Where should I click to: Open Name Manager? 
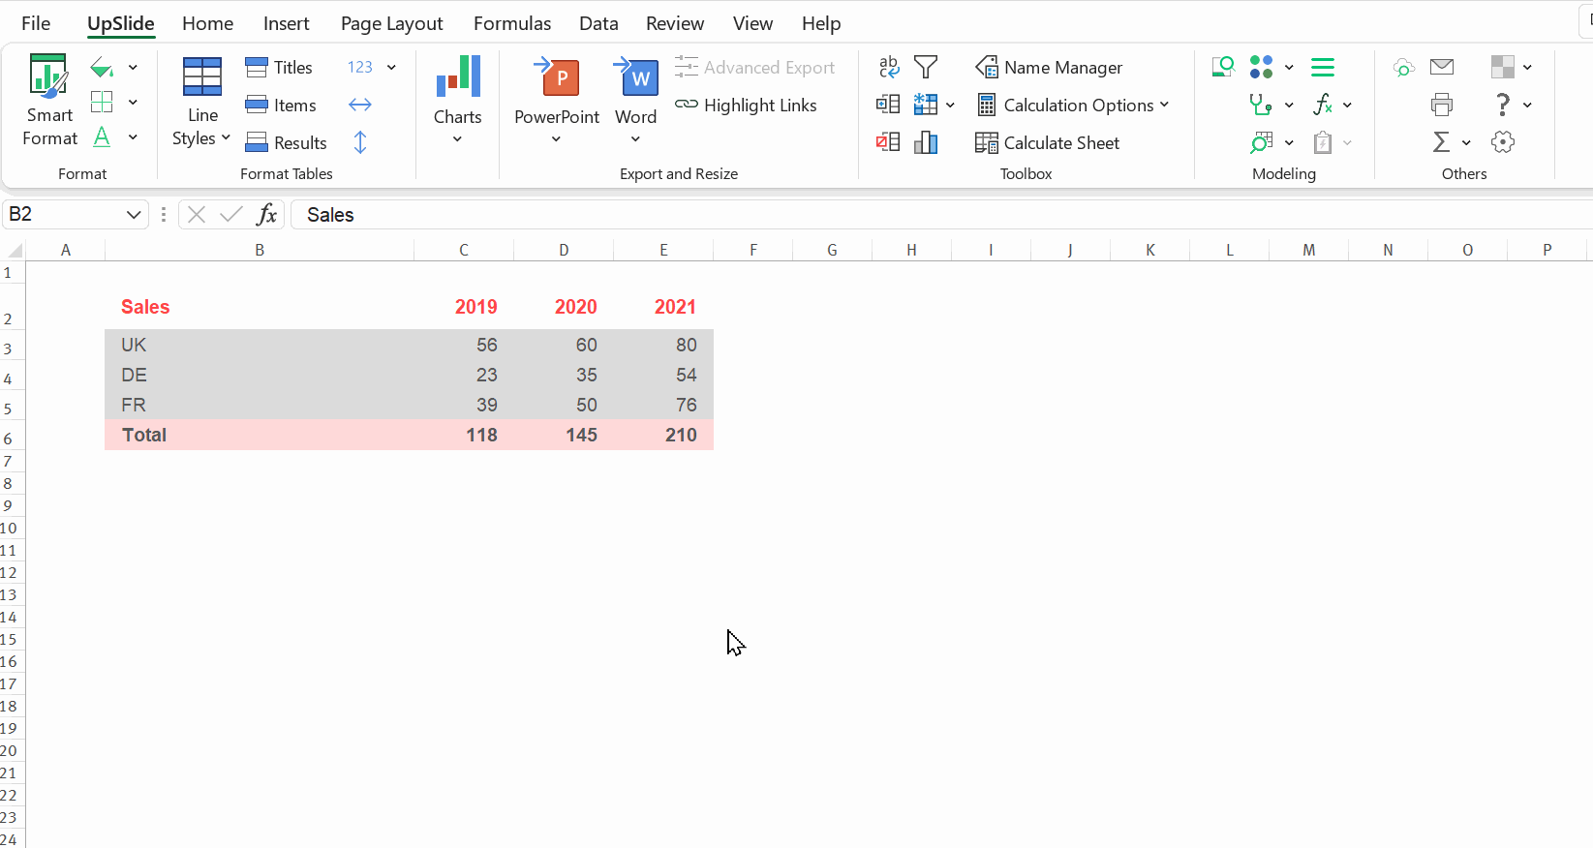click(x=1049, y=67)
